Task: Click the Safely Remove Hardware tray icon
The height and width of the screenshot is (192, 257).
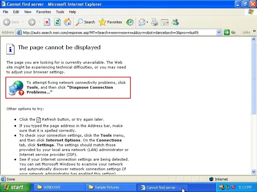Action: 227,187
